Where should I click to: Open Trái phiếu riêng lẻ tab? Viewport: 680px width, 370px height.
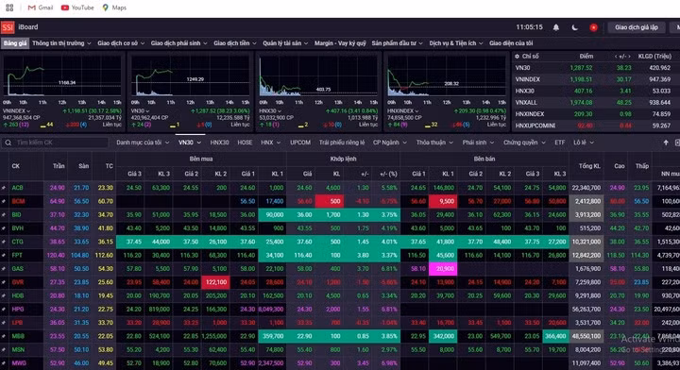(342, 143)
